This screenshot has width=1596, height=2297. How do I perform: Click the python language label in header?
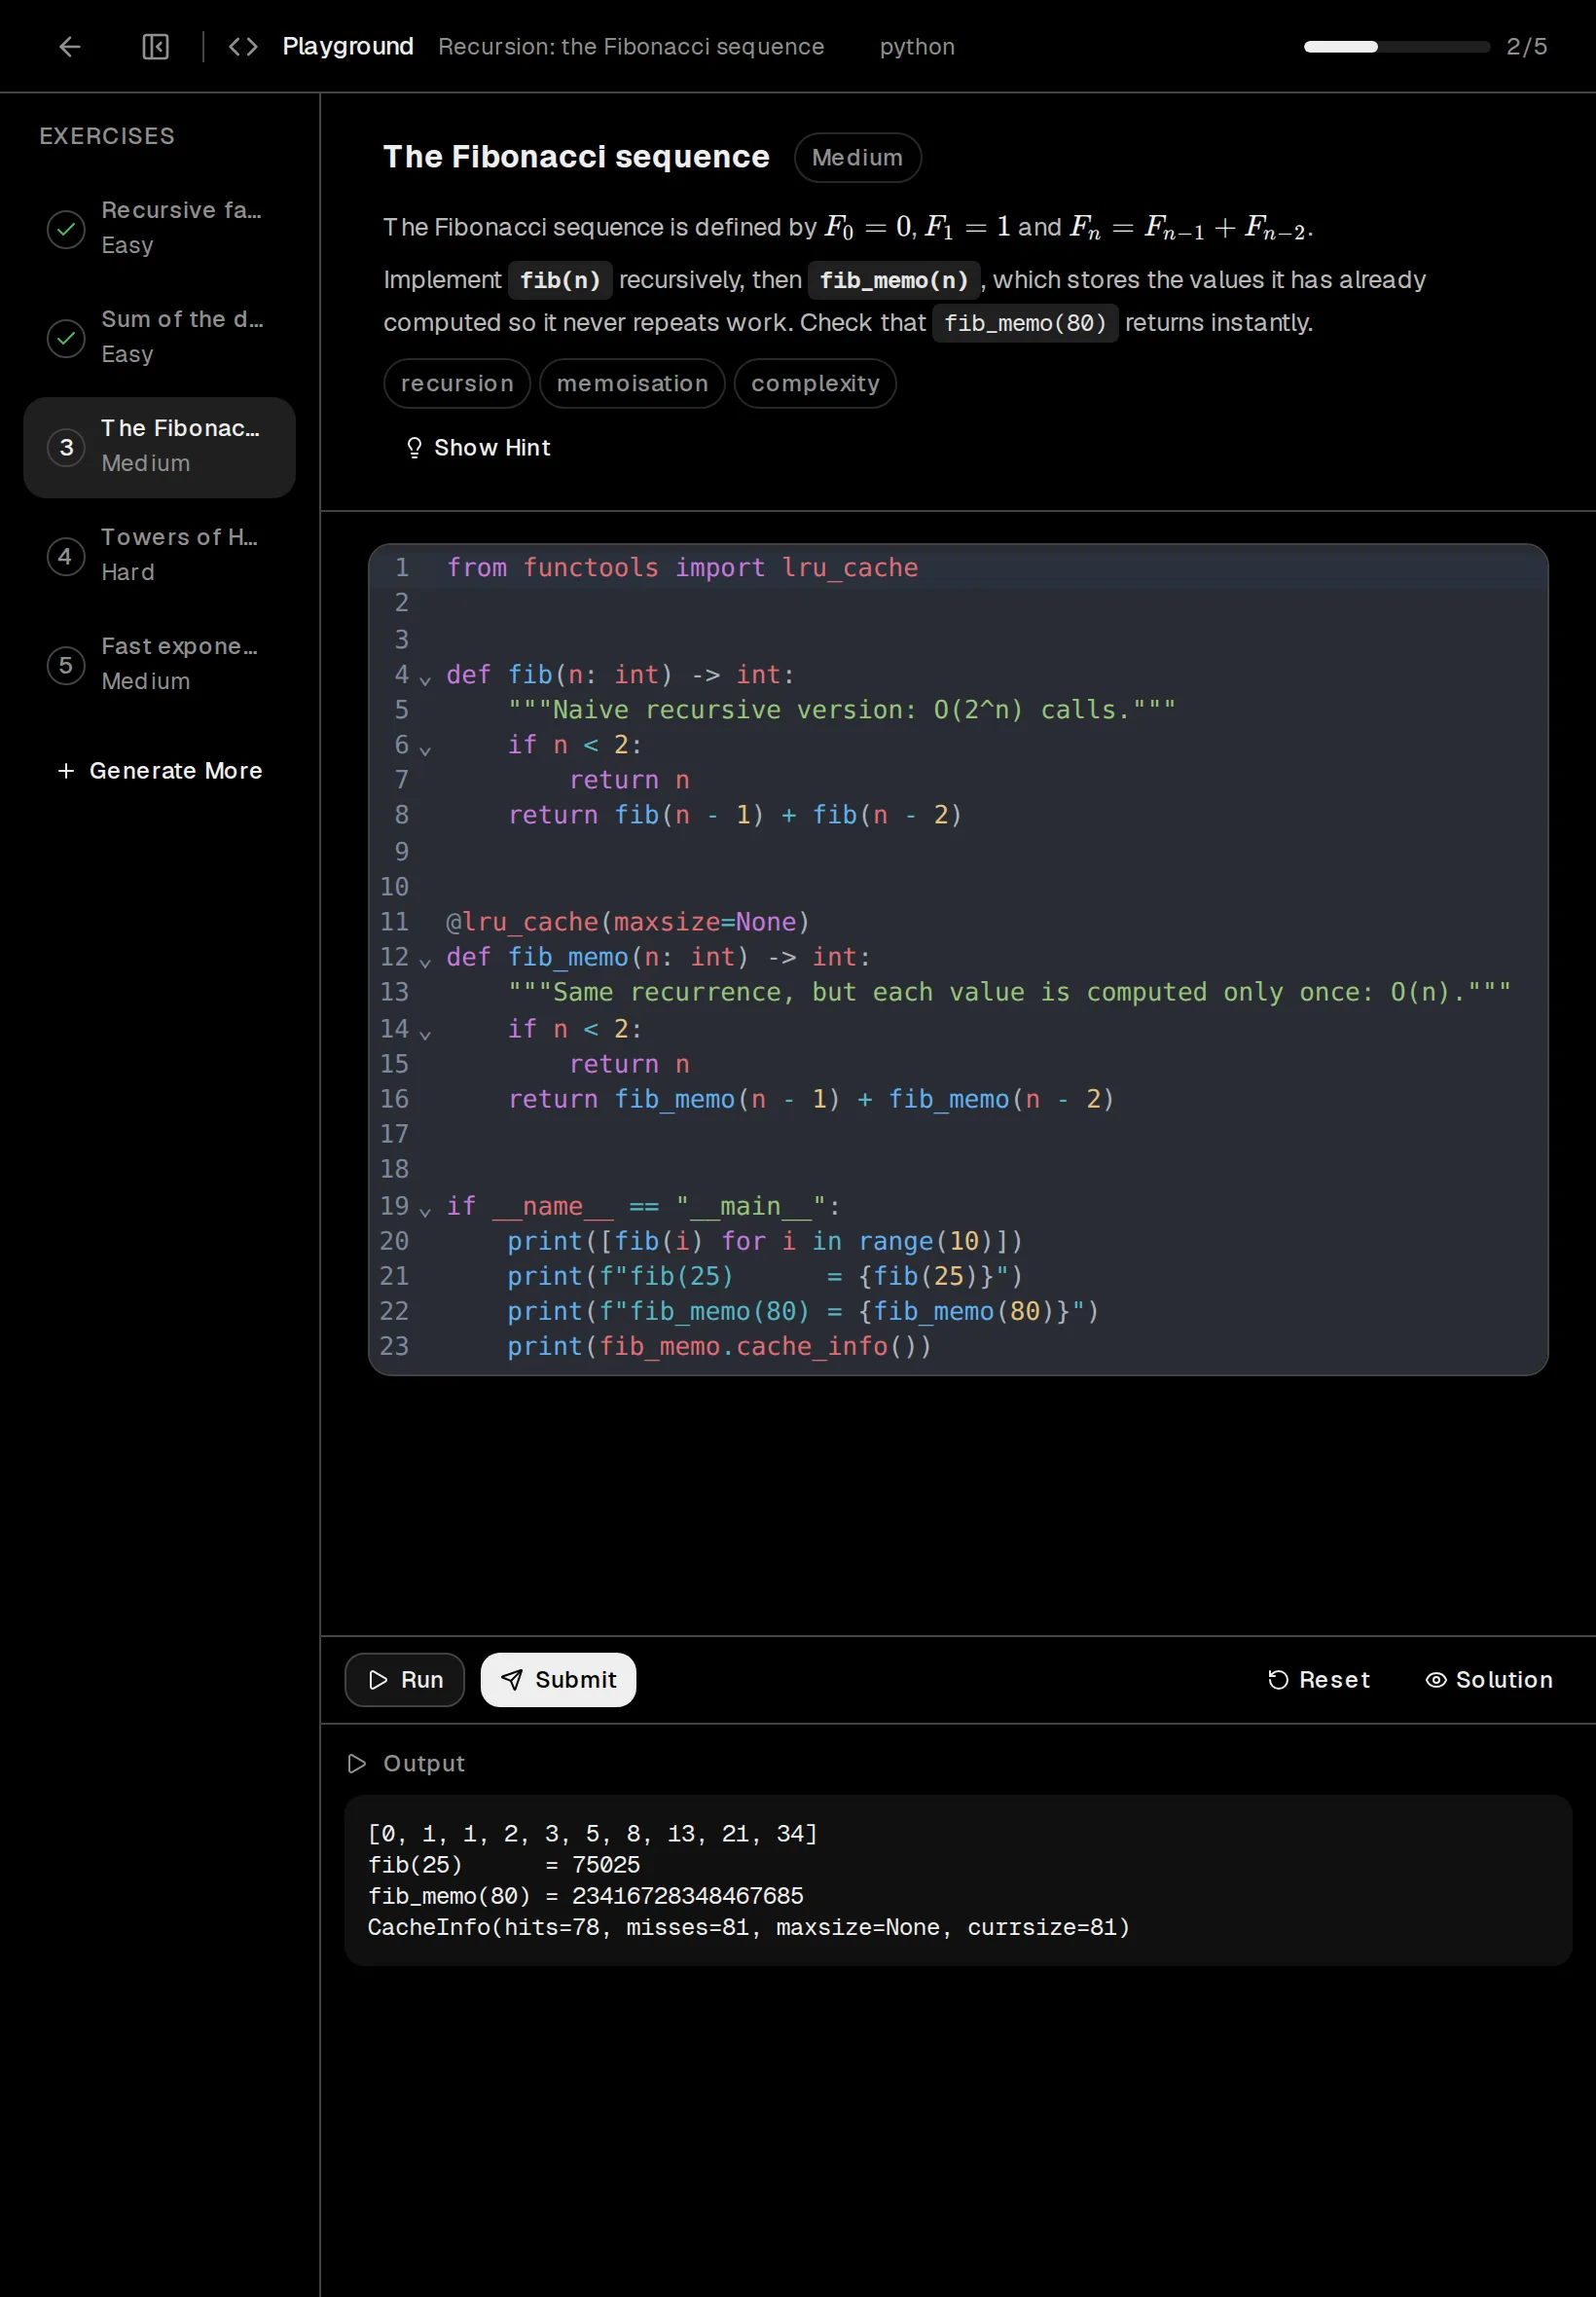pos(917,47)
